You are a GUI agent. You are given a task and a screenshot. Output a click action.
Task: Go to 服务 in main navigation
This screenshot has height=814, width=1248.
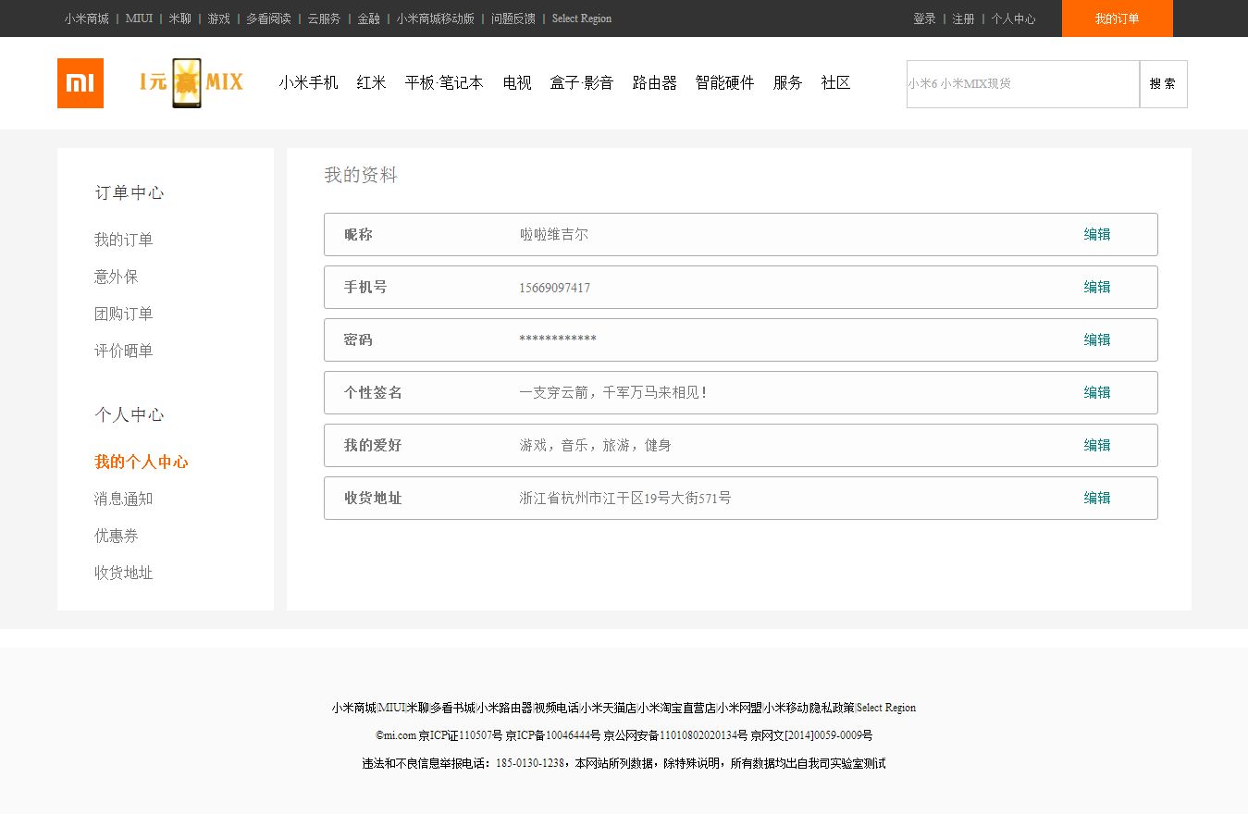pyautogui.click(x=788, y=83)
